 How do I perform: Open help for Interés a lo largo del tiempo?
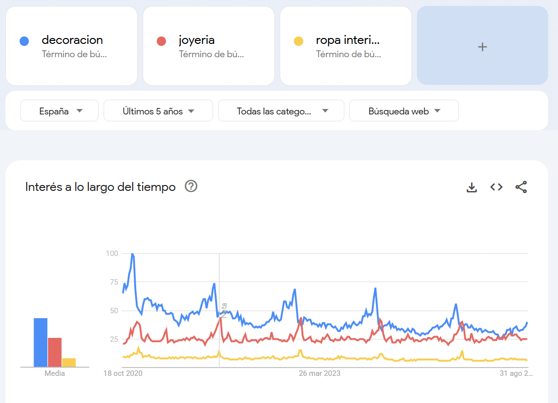191,186
